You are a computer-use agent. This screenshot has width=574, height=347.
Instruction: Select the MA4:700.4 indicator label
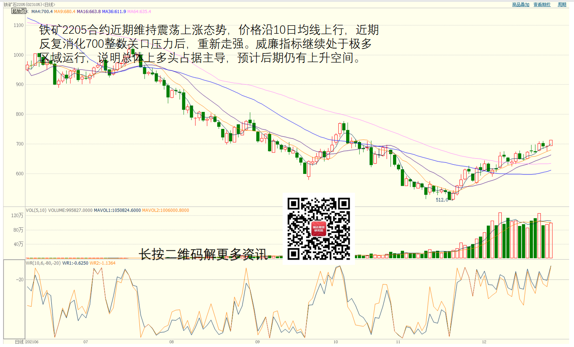click(x=42, y=11)
